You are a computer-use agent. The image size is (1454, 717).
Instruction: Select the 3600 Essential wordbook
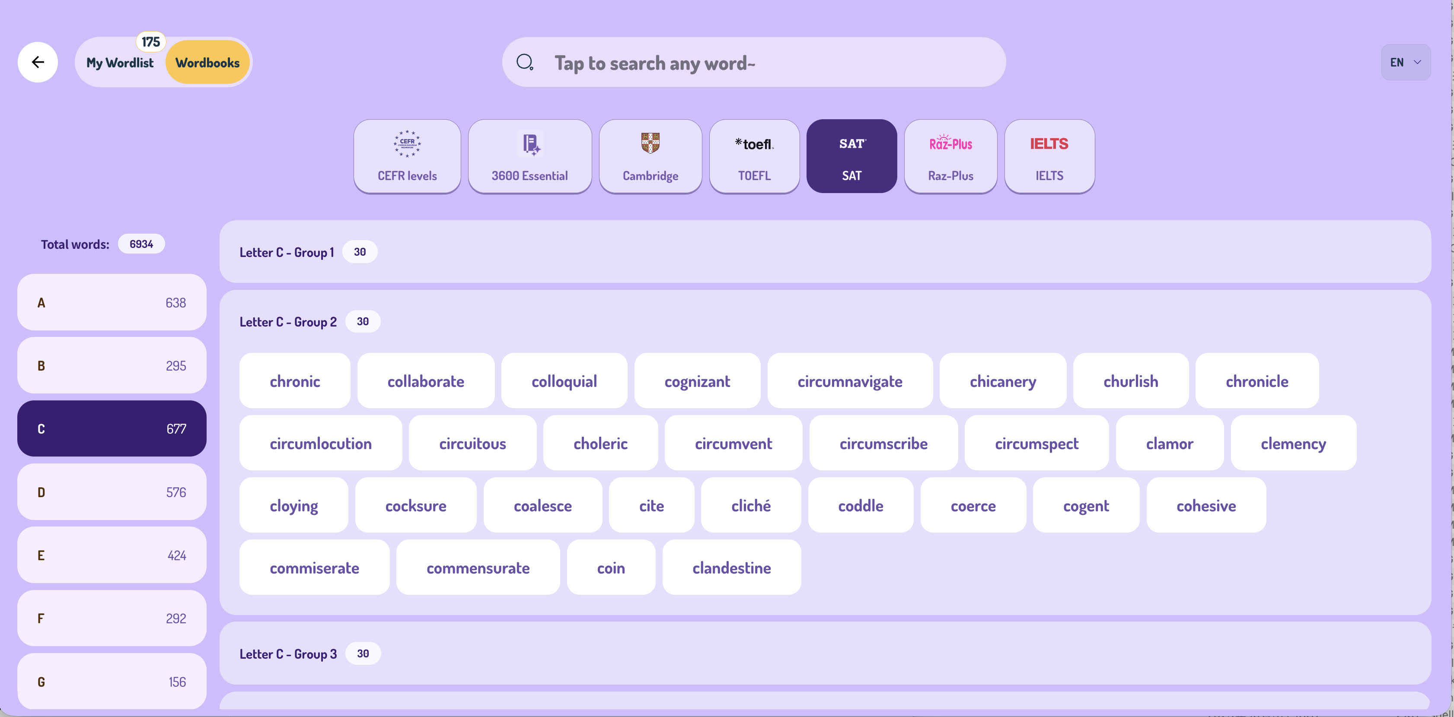[529, 156]
